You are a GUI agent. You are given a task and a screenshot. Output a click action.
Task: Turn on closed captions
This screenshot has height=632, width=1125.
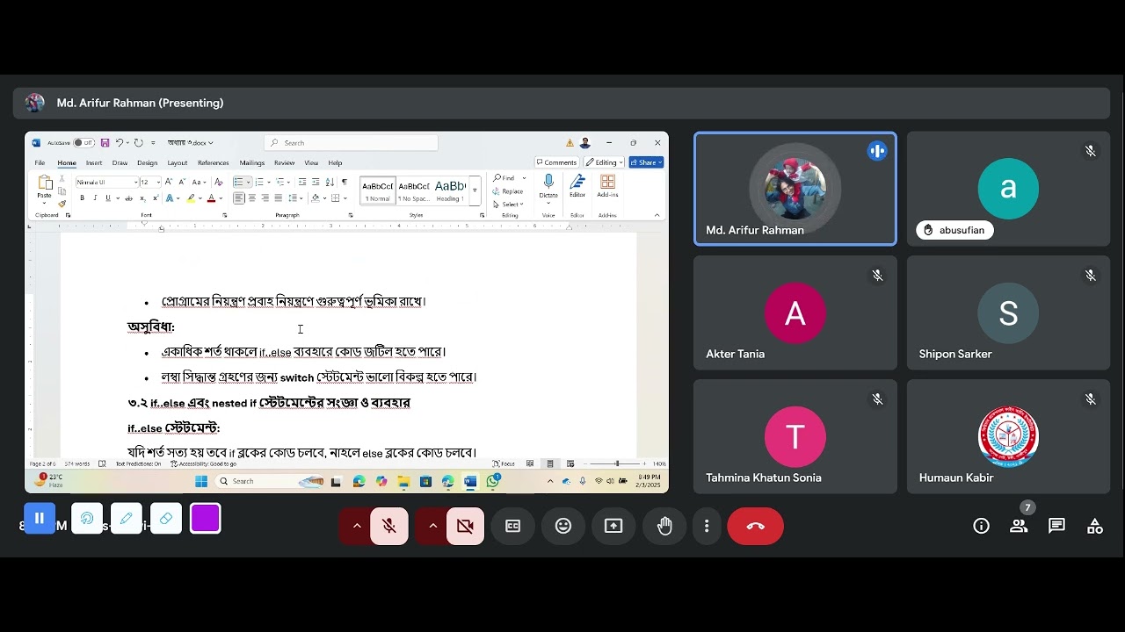[512, 526]
